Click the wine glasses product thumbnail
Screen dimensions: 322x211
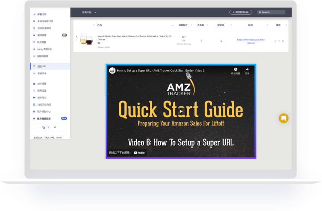(86, 39)
